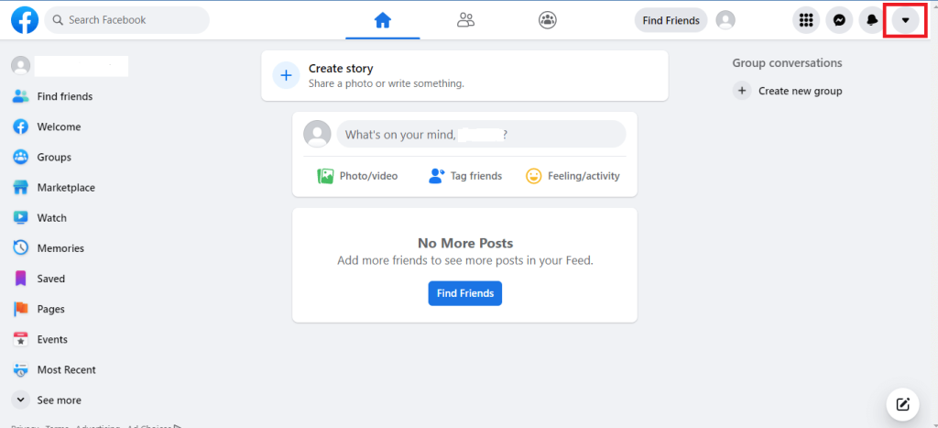Open profile from left sidebar avatar
The width and height of the screenshot is (938, 428).
click(21, 66)
